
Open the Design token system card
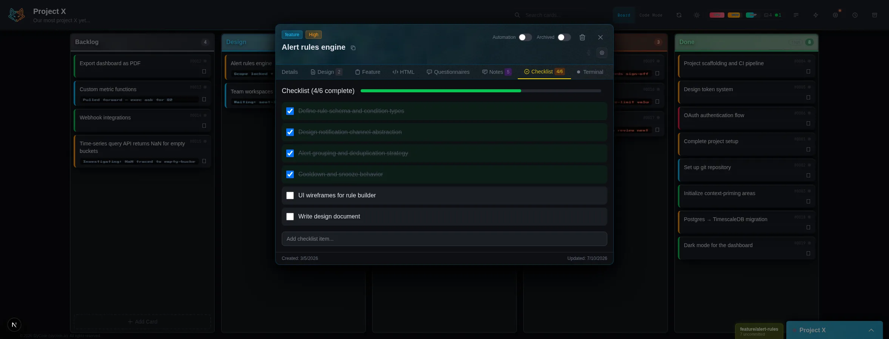747,92
